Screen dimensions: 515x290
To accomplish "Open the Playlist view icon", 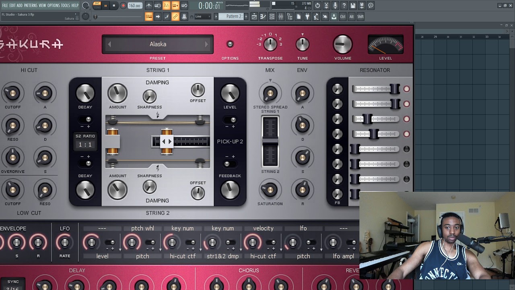I will tap(254, 17).
